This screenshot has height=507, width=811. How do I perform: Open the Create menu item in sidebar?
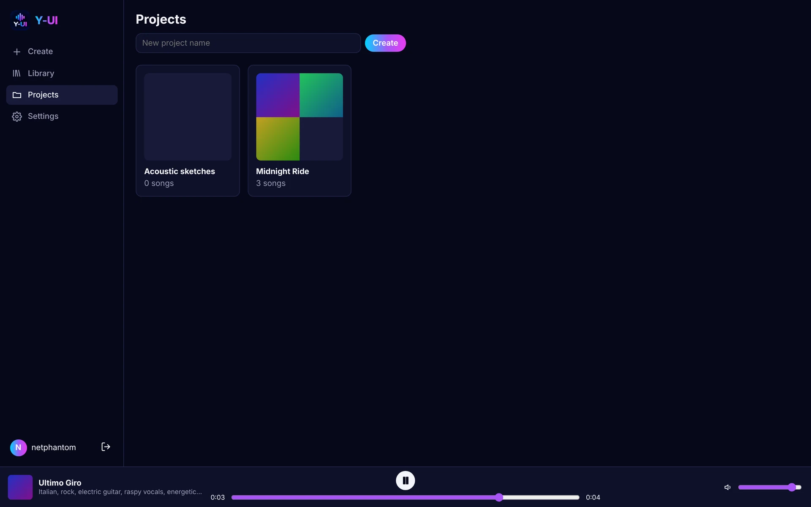pyautogui.click(x=62, y=52)
